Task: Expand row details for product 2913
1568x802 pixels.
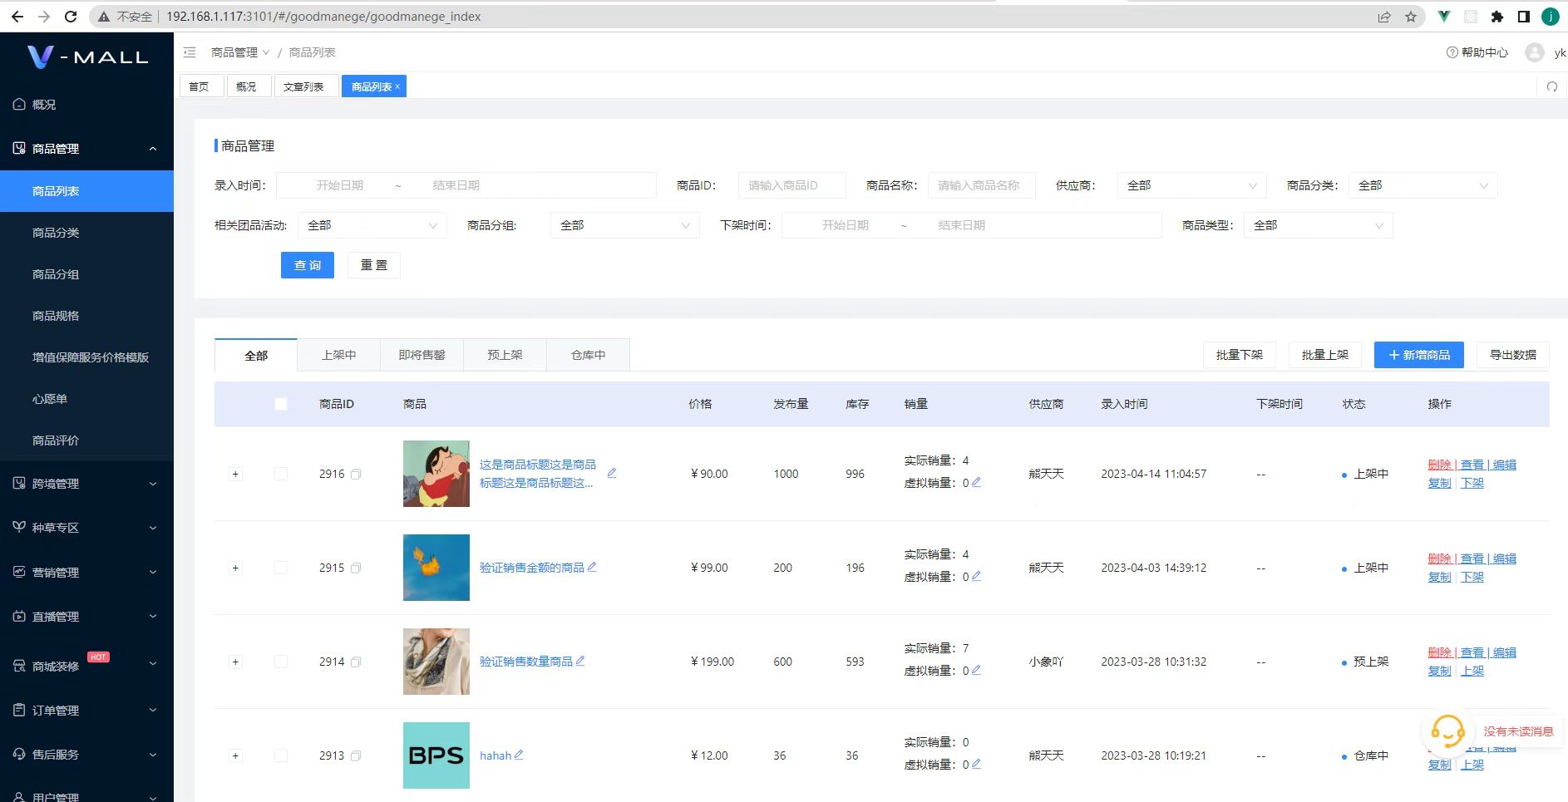Action: (235, 756)
